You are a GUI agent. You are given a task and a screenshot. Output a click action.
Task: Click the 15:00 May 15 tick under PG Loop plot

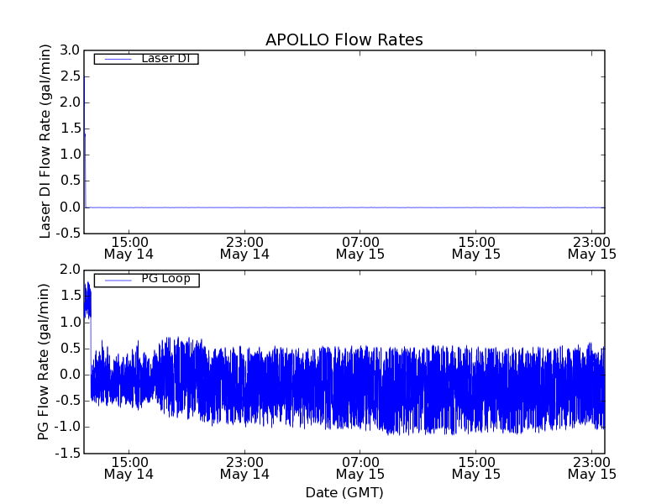tap(475, 467)
